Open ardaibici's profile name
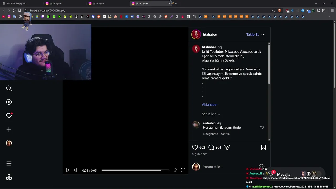This screenshot has height=189, width=336. (x=209, y=123)
